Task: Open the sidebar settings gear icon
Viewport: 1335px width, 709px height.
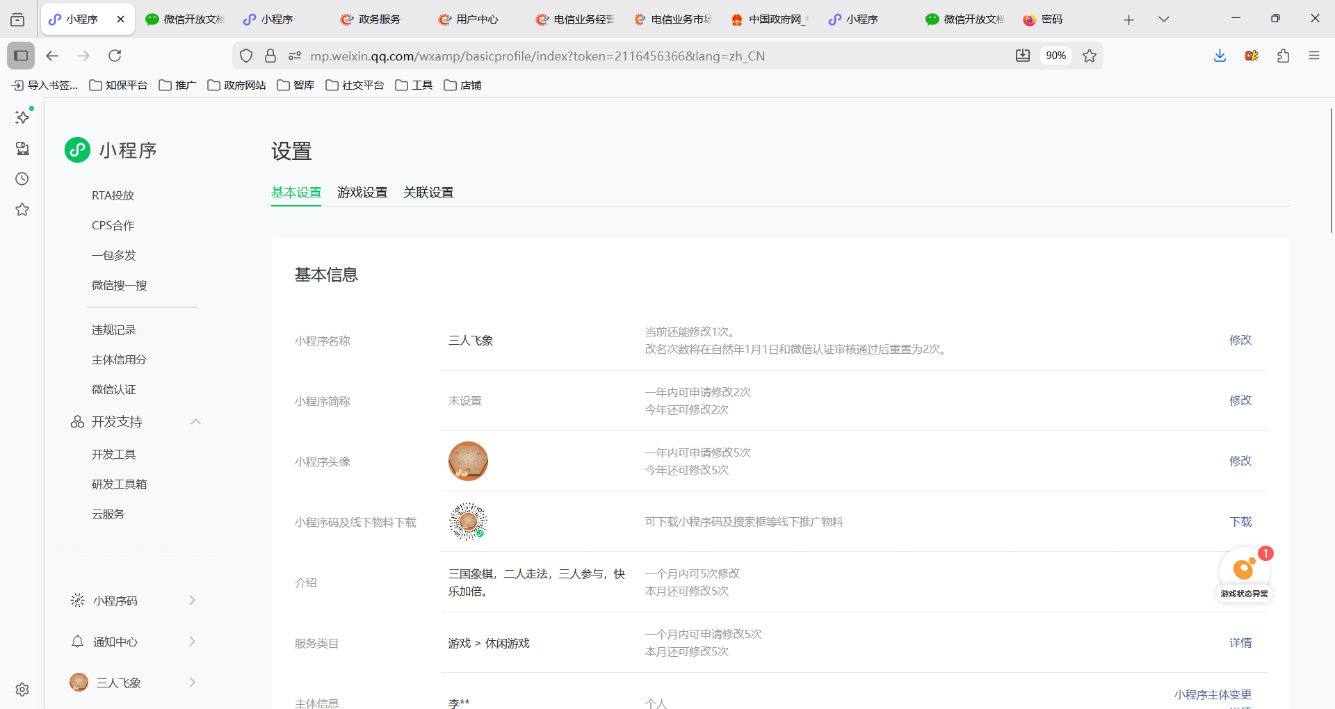Action: pos(22,690)
